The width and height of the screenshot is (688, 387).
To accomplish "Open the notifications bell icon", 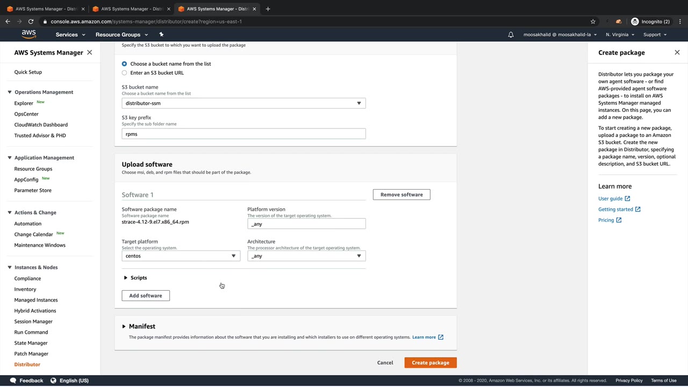I will (511, 34).
